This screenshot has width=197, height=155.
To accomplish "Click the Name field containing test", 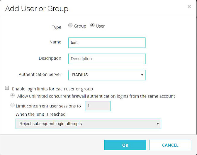I will click(x=107, y=43).
